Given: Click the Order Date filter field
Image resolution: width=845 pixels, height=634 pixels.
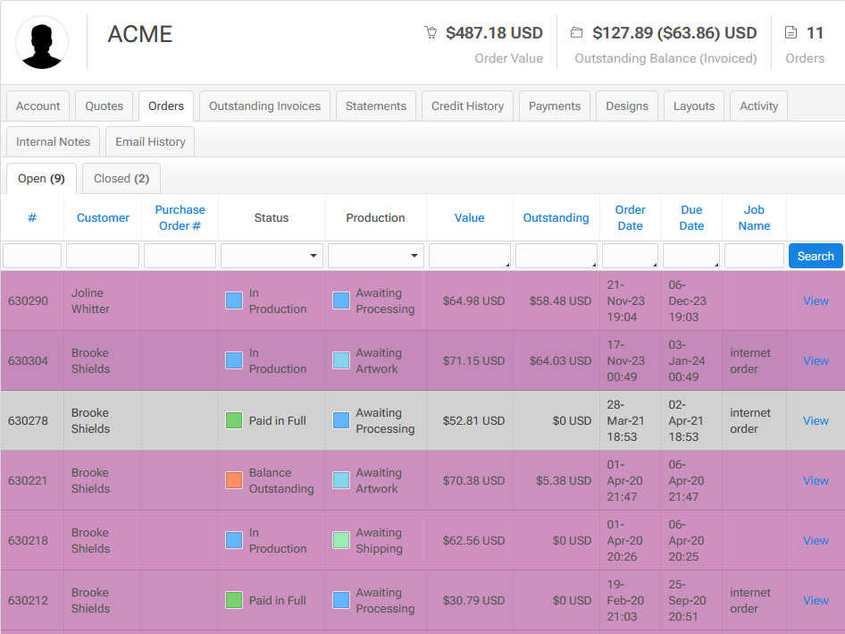Looking at the screenshot, I should click(x=630, y=256).
